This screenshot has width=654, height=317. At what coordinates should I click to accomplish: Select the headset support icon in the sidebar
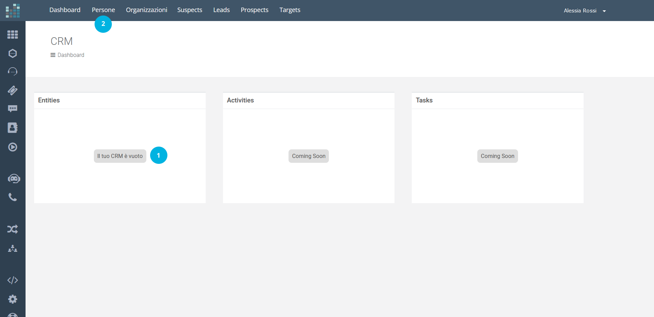[13, 71]
